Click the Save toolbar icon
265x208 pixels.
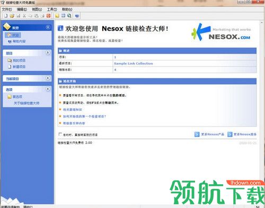click(x=18, y=16)
